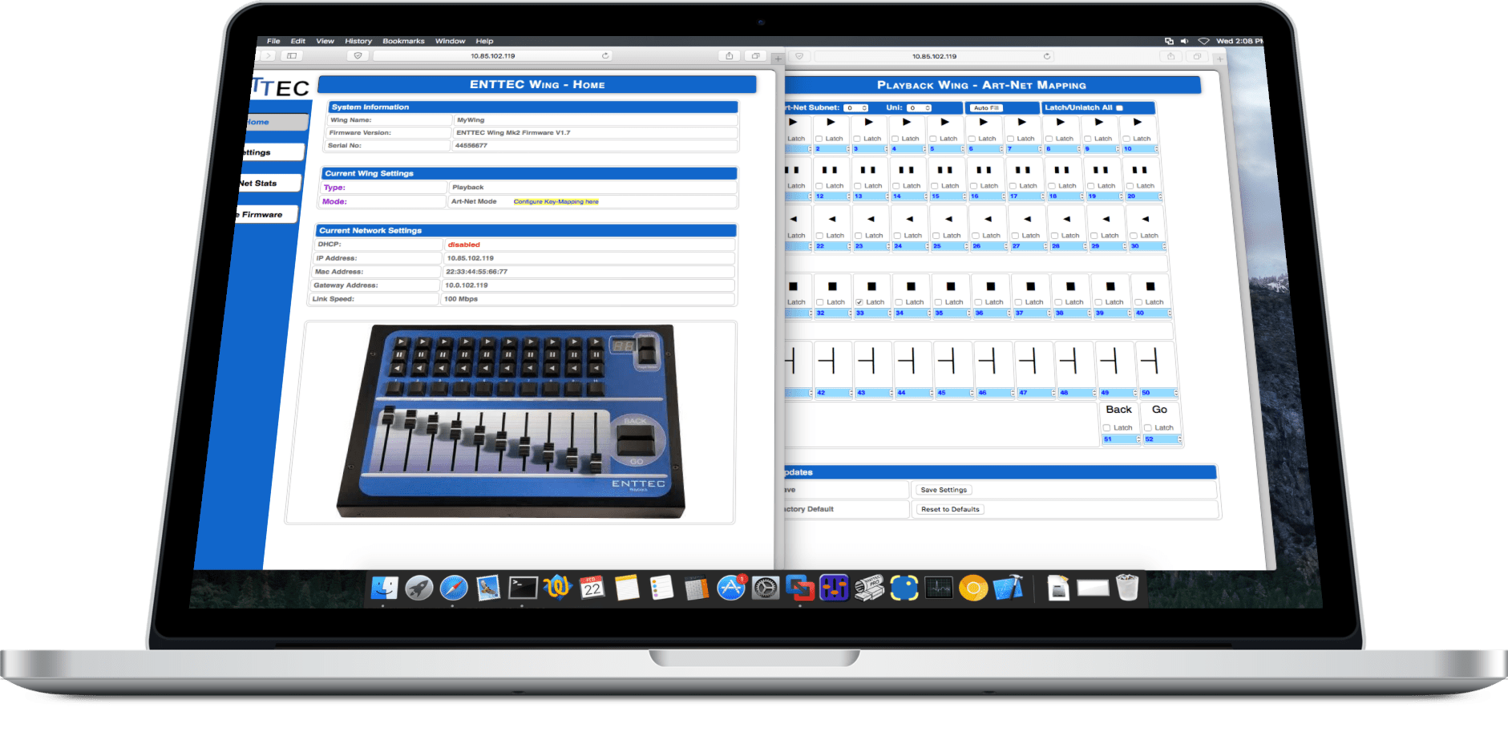Screen dimensions: 1508x736
Task: Open Reminders list icon in dock
Action: pos(661,588)
